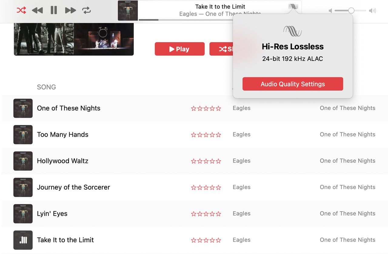Skip forward to next track

(70, 10)
